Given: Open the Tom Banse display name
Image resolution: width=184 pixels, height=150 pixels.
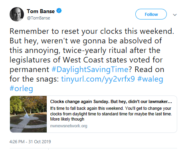Looking at the screenshot, I should pos(41,11).
